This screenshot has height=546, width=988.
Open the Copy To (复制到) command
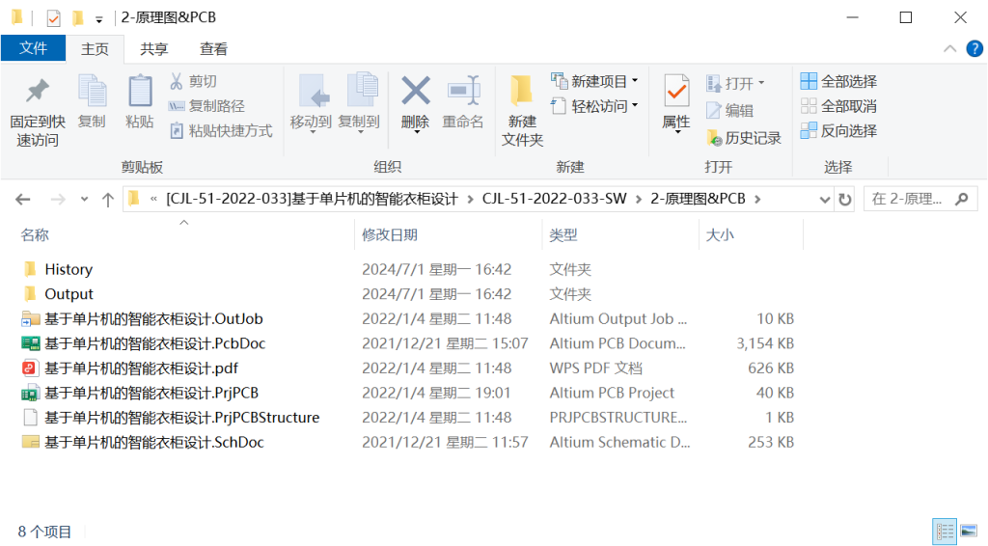point(359,103)
